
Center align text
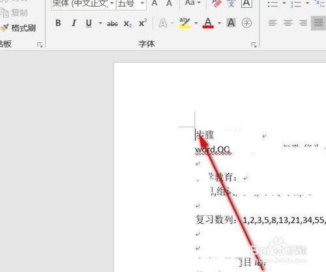[288, 23]
